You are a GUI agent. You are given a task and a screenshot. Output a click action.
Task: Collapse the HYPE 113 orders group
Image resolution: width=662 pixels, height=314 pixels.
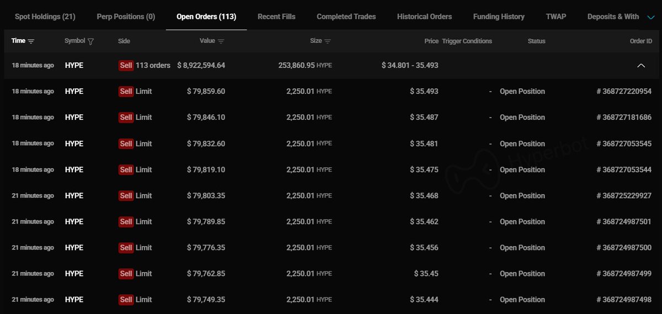tap(641, 65)
